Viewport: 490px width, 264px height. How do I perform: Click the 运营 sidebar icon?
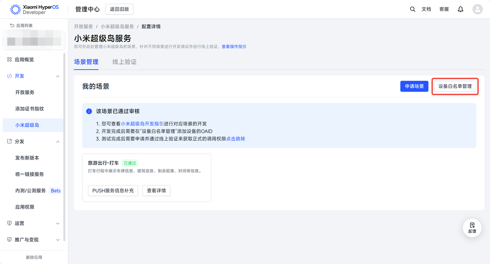coord(10,223)
